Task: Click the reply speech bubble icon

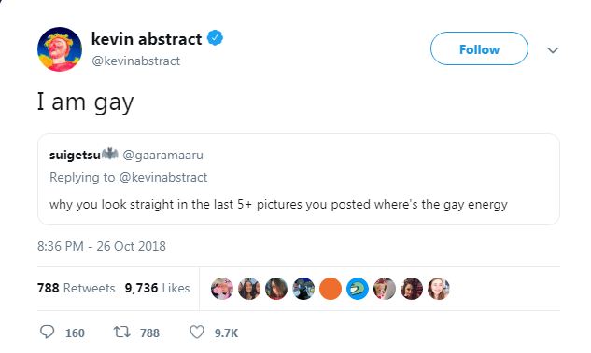Action: 47,332
